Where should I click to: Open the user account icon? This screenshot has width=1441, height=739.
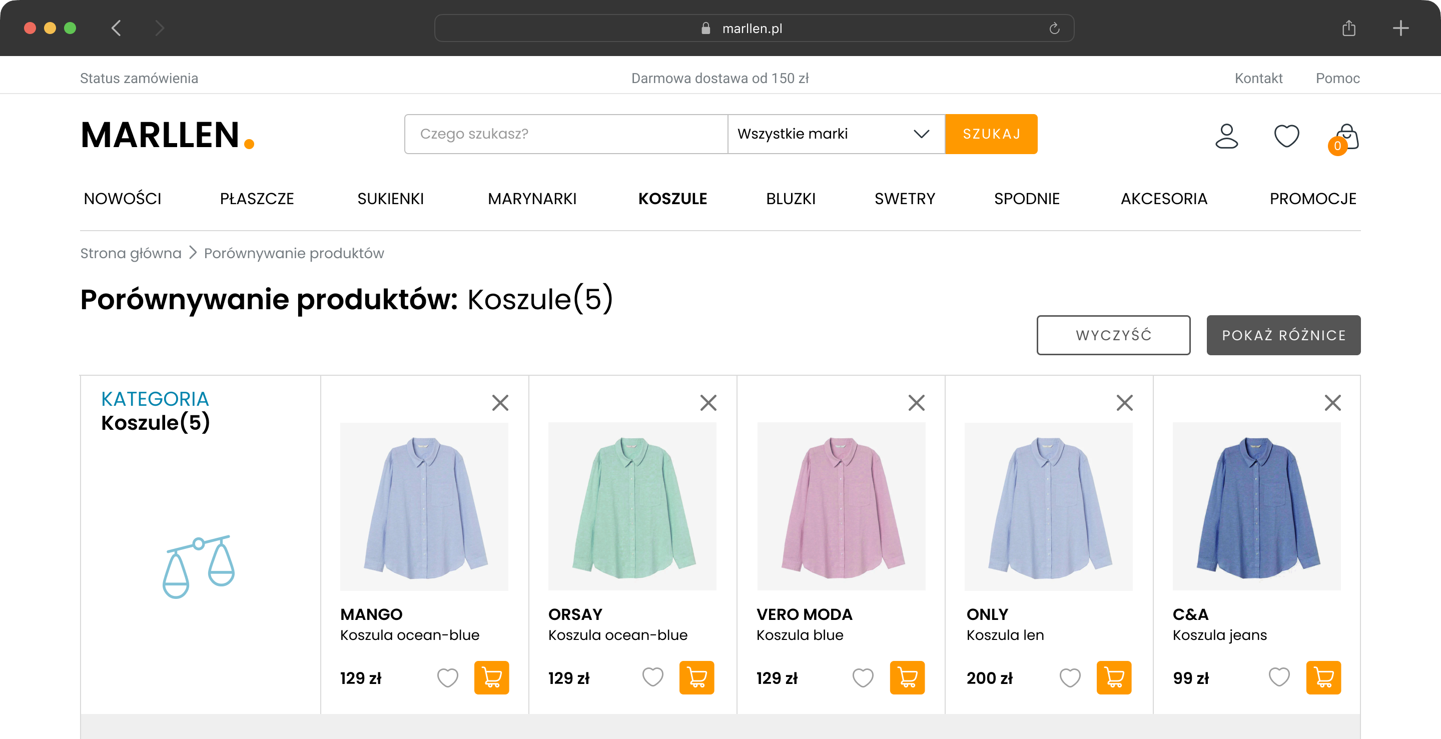(x=1226, y=136)
